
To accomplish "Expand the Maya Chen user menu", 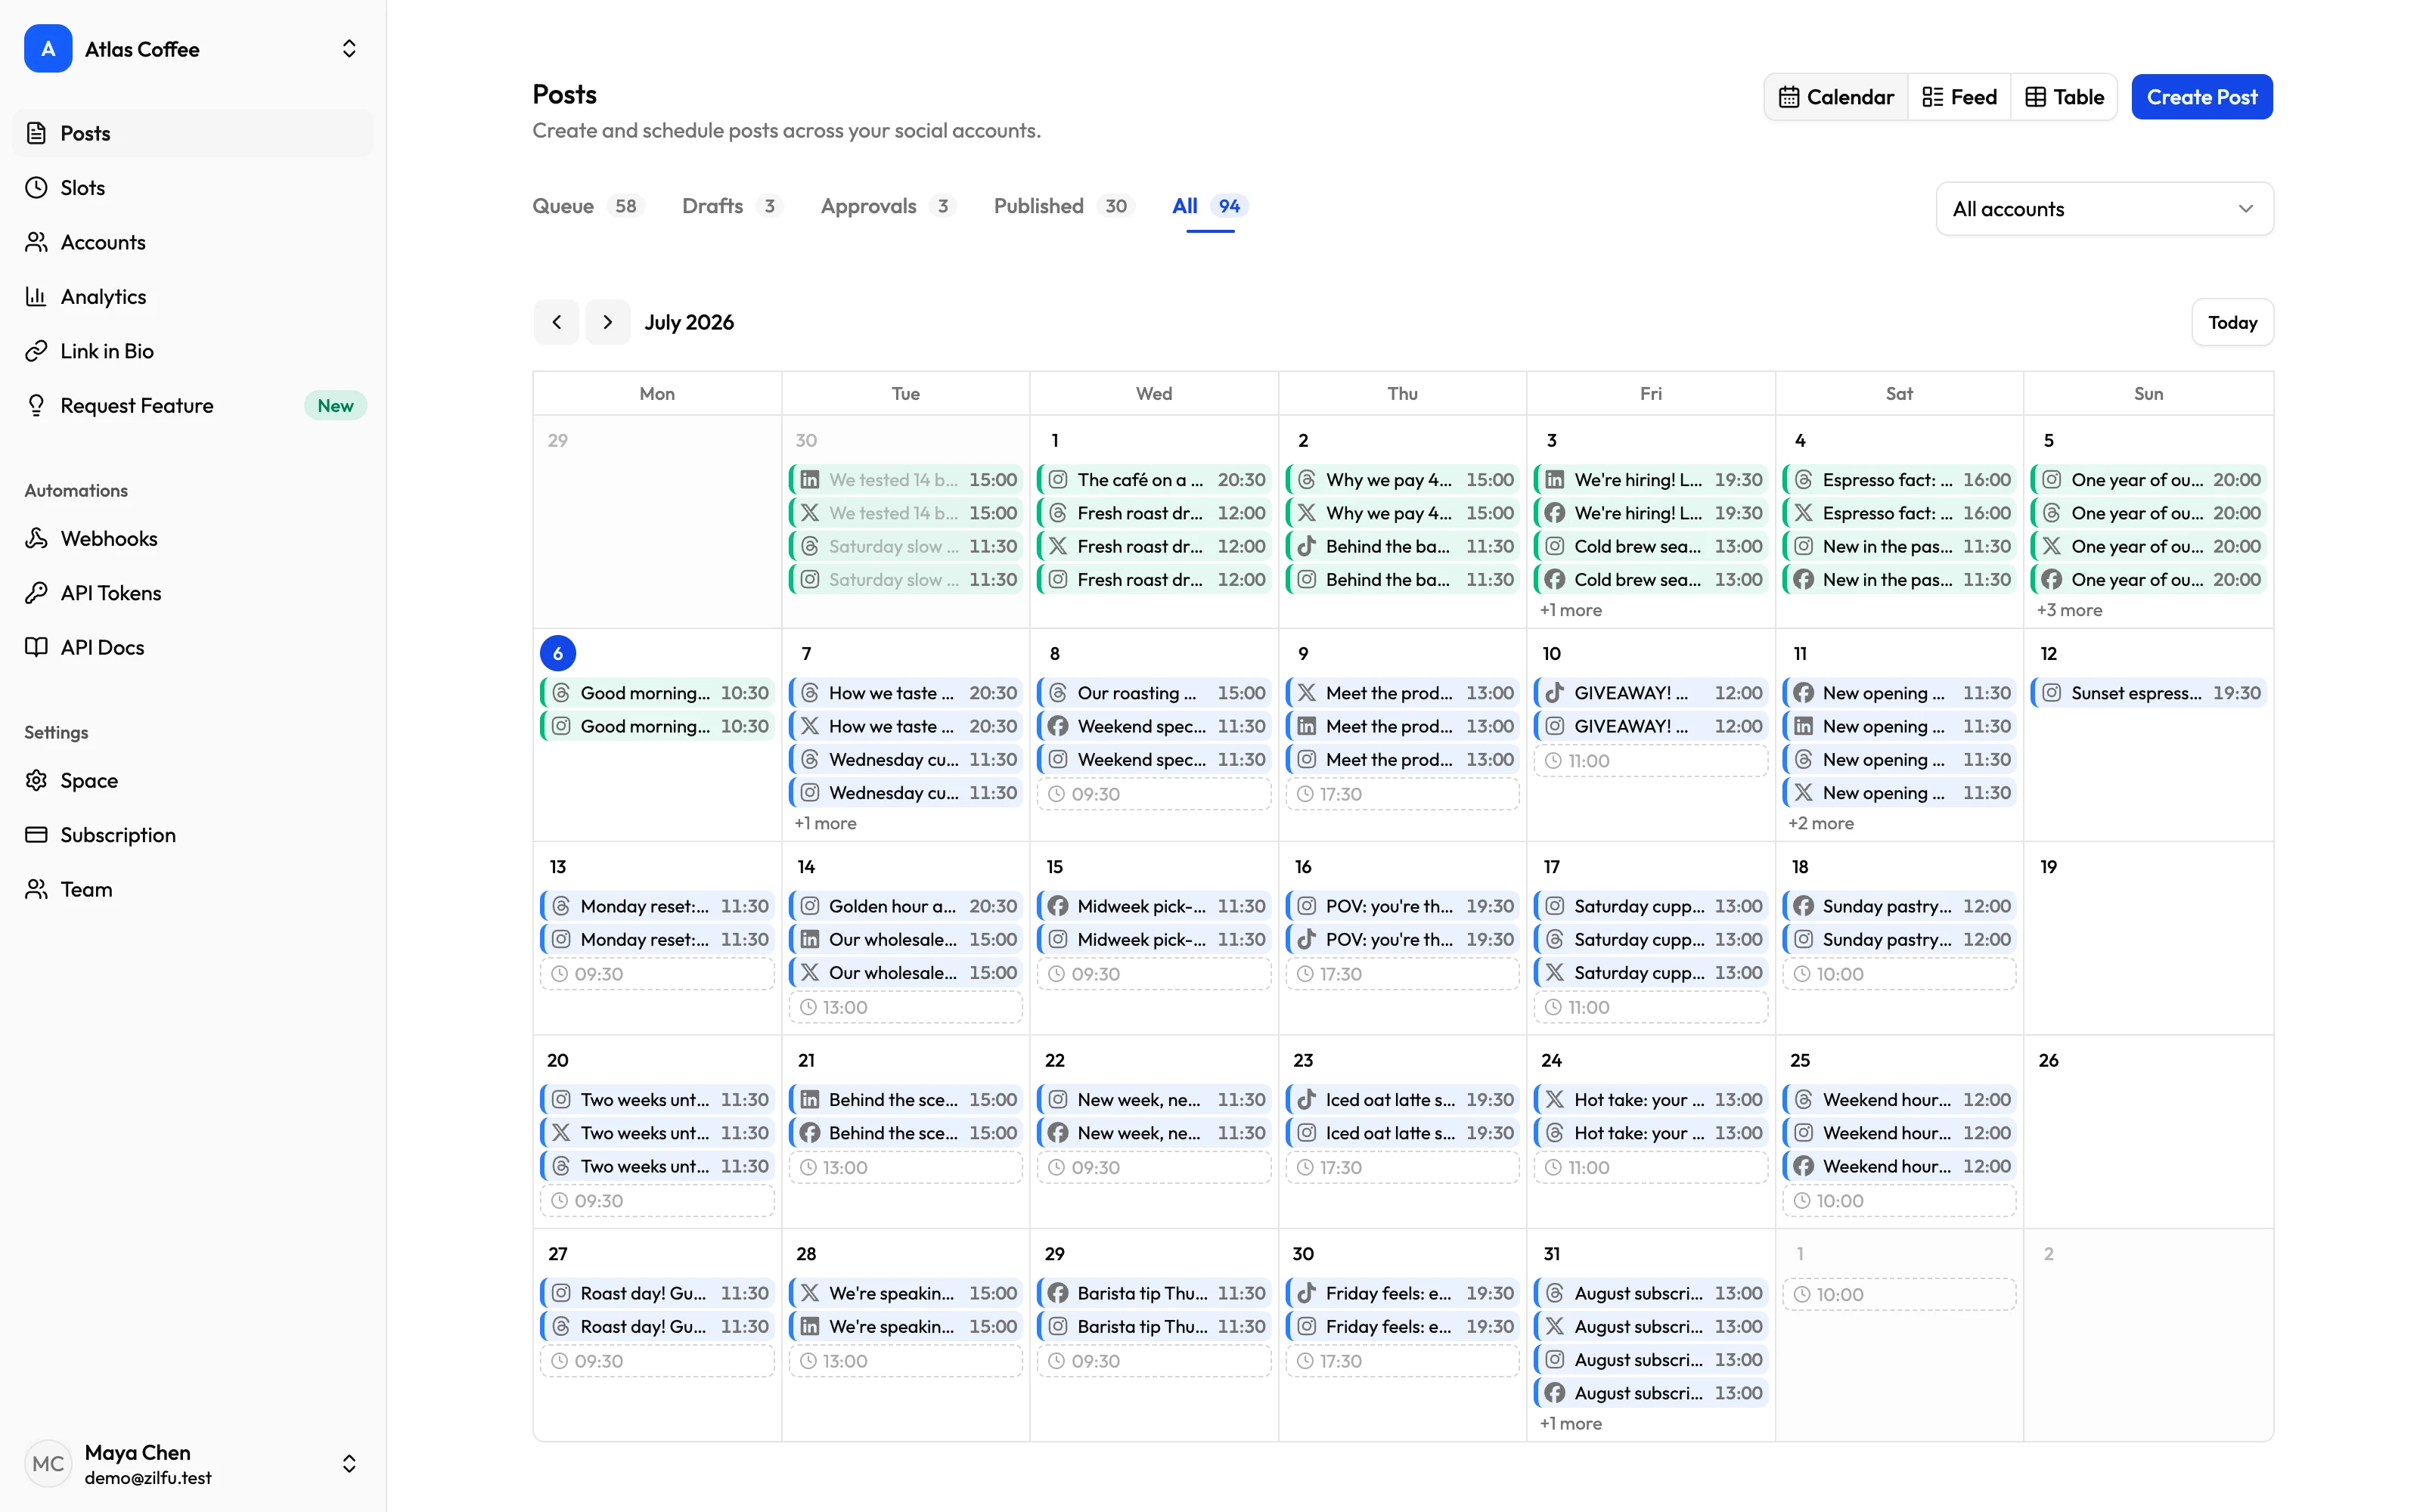I will point(349,1464).
